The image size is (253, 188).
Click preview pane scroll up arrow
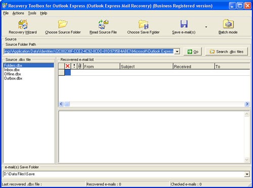pos(247,114)
